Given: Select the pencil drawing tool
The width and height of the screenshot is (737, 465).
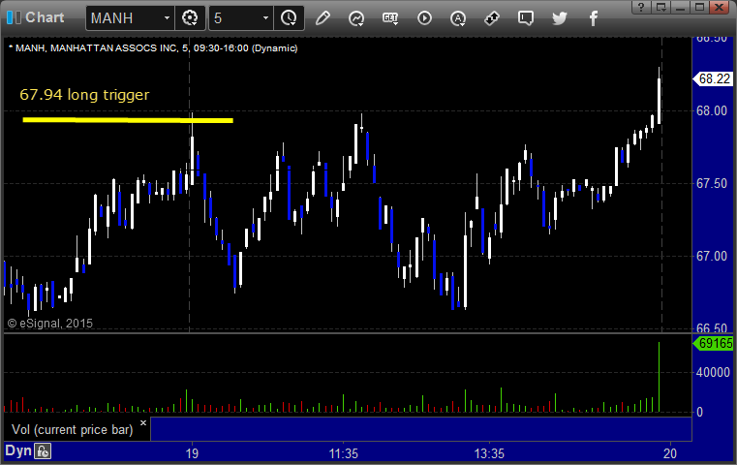Looking at the screenshot, I should 322,18.
